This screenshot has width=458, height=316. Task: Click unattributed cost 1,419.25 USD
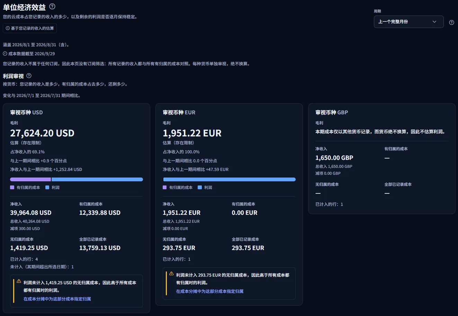[29, 248]
